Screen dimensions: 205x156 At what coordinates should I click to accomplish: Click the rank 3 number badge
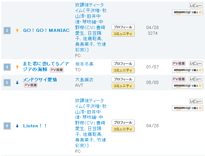[7, 30]
